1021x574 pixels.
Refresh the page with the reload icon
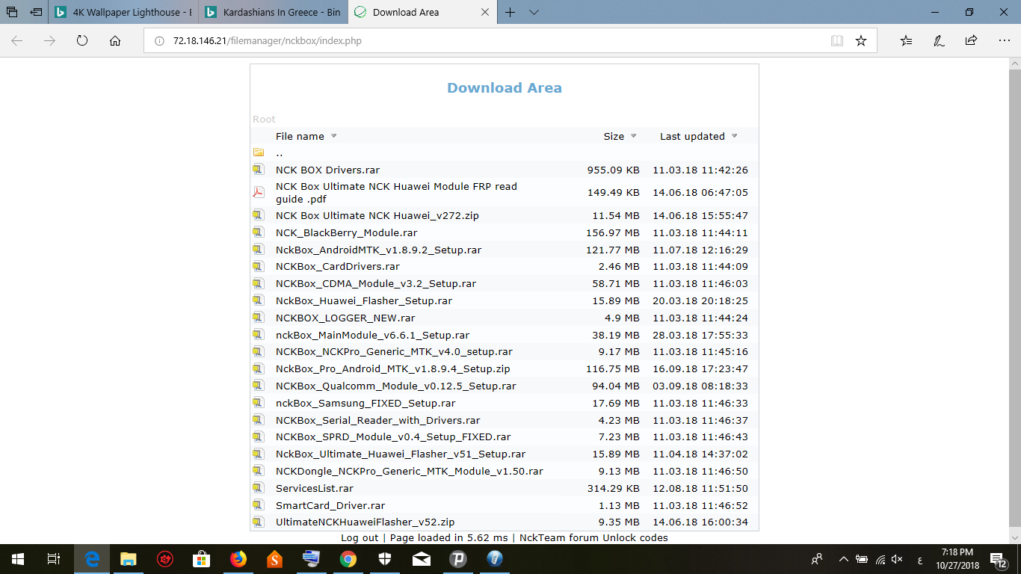coord(82,41)
